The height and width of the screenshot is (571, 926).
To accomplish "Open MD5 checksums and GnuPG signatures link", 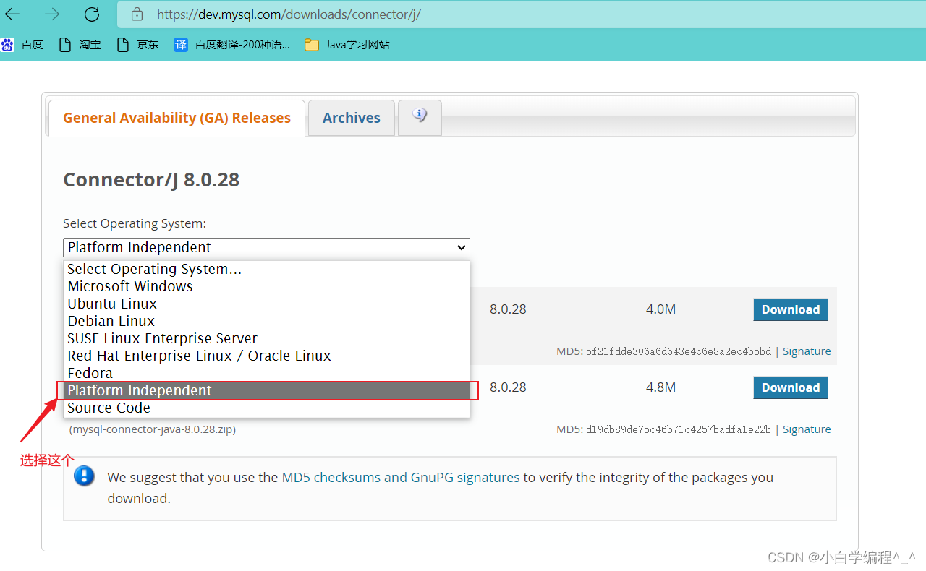I will (401, 477).
